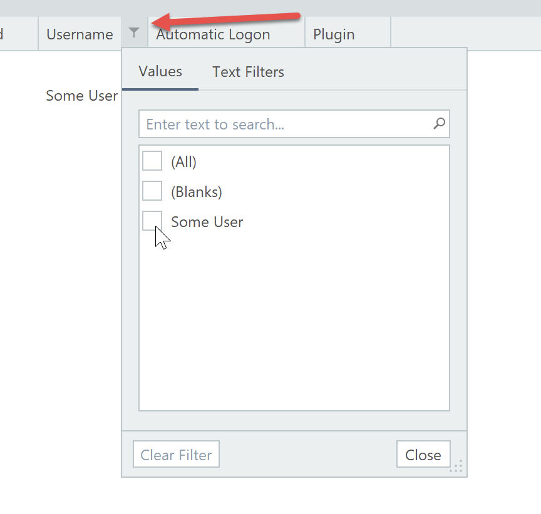This screenshot has height=514, width=541.
Task: Click the magnifier icon in search box
Action: [x=440, y=124]
